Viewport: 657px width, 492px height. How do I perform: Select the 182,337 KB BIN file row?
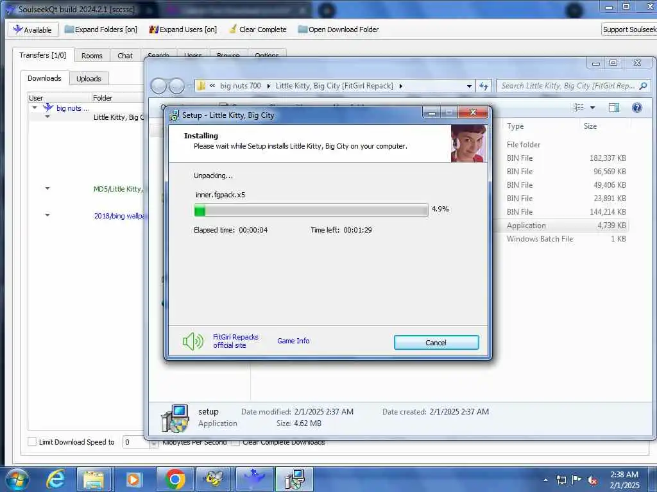[567, 158]
